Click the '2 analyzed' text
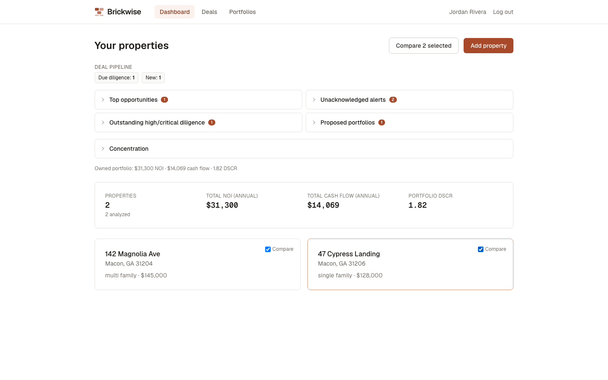Image resolution: width=608 pixels, height=380 pixels. 118,214
